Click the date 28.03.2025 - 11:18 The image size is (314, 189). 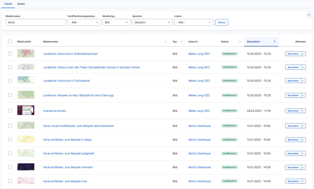(x=259, y=111)
